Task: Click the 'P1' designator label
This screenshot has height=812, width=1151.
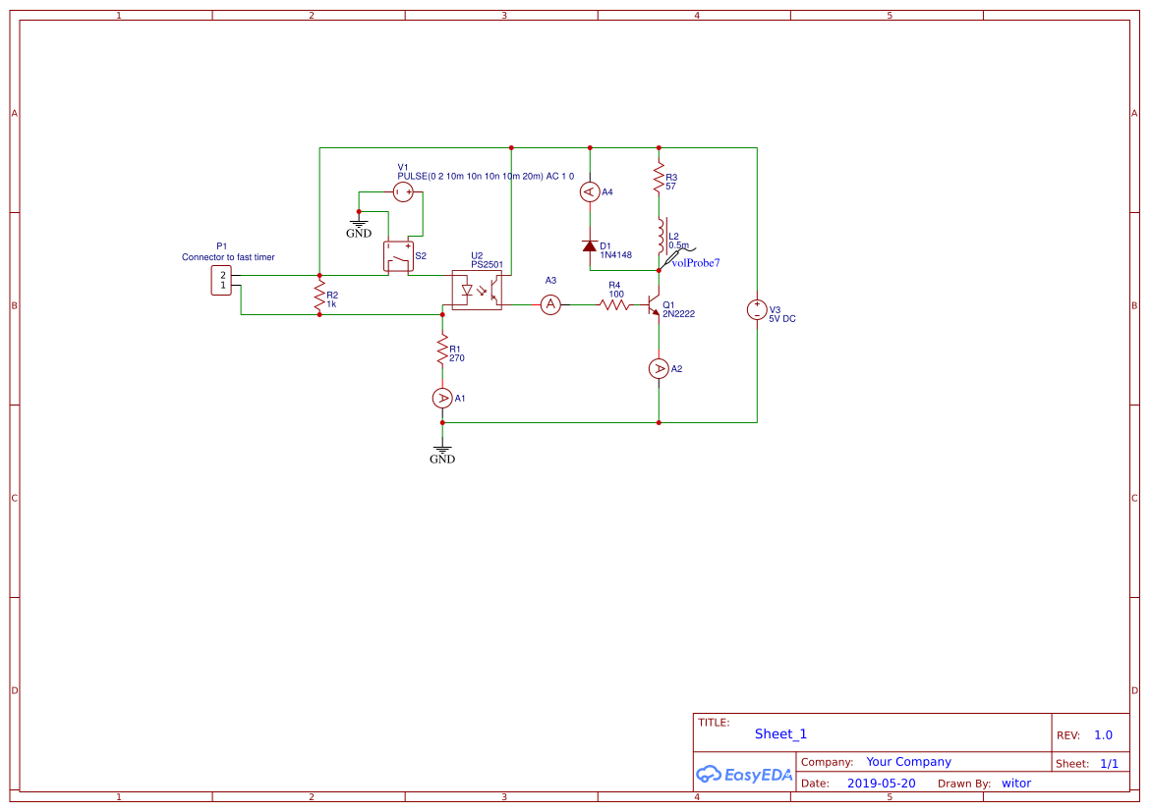Action: pyautogui.click(x=222, y=246)
